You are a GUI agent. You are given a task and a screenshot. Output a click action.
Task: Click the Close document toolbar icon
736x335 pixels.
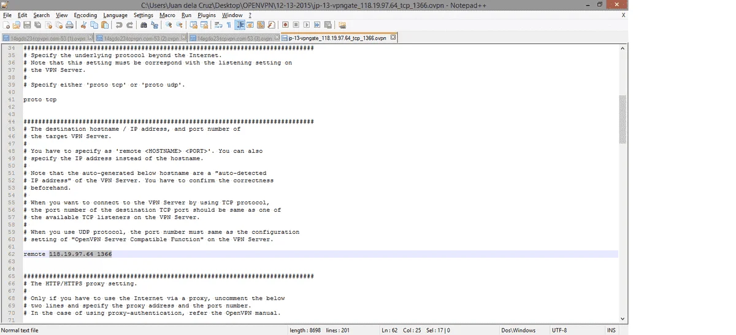click(48, 25)
